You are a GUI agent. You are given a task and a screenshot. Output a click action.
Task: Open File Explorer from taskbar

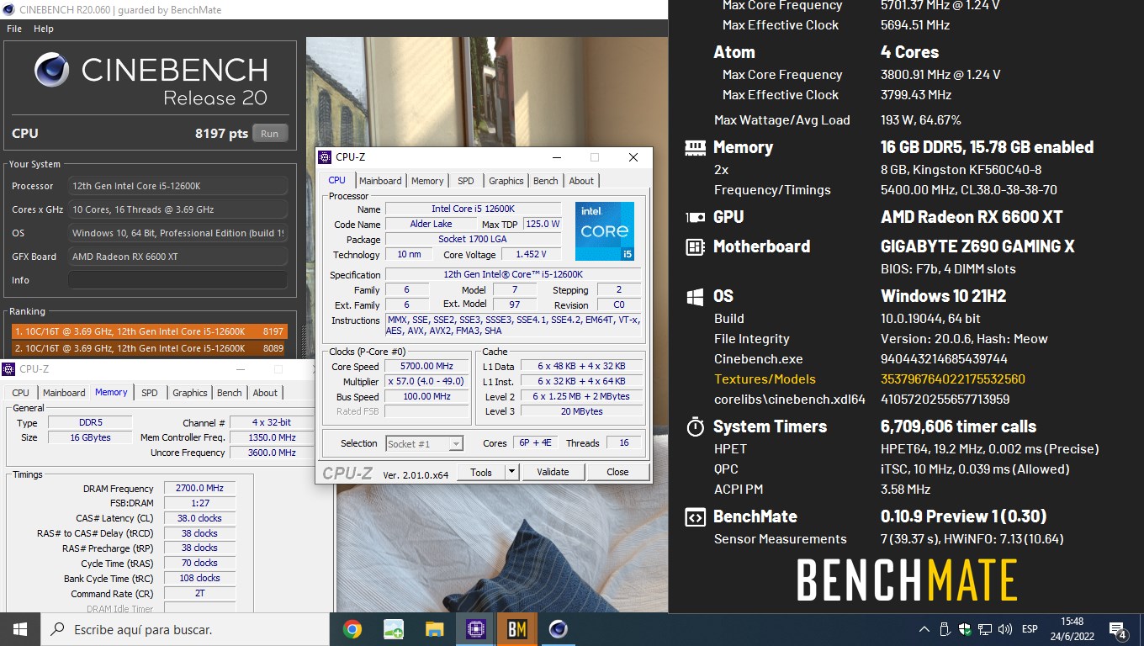point(434,629)
